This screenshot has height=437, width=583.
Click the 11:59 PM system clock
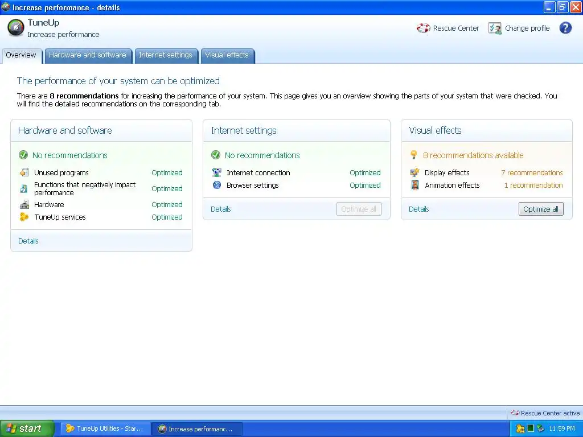point(562,428)
